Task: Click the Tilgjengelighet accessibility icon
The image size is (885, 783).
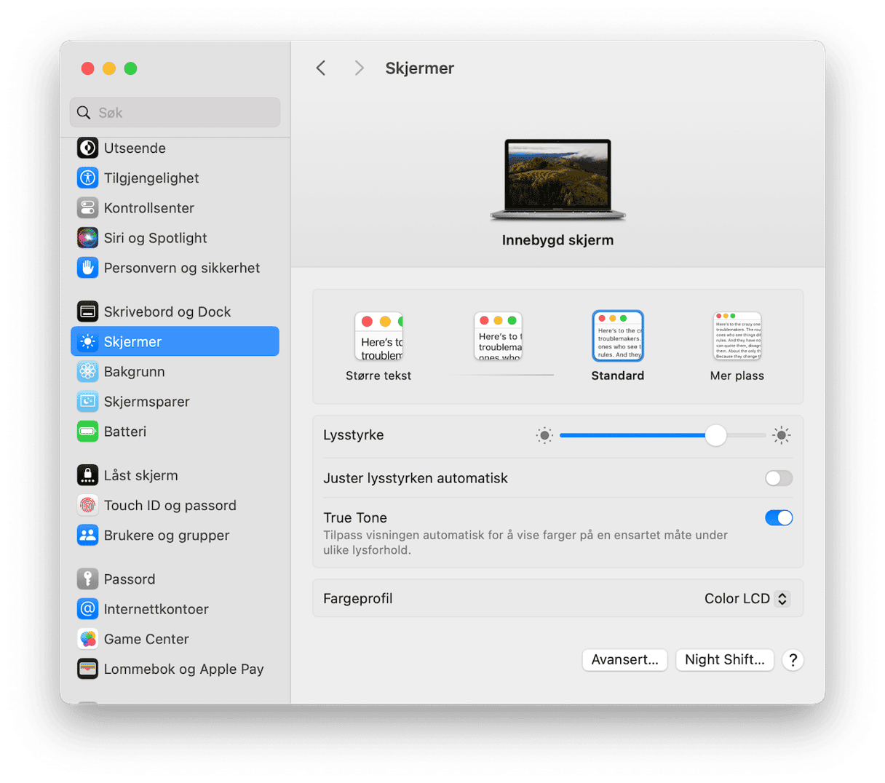Action: pos(87,178)
